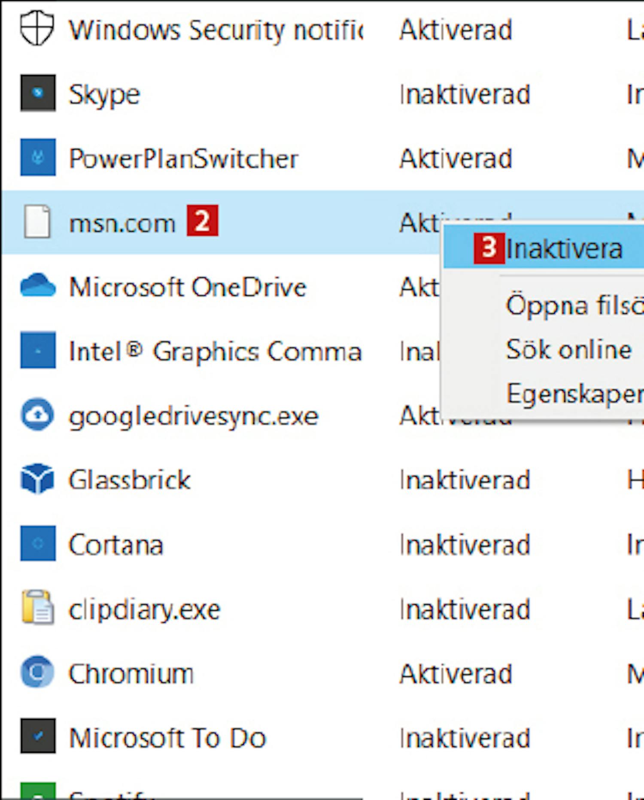Select the googledrivesync.exe row name
Image resolution: width=644 pixels, height=800 pixels.
194,416
